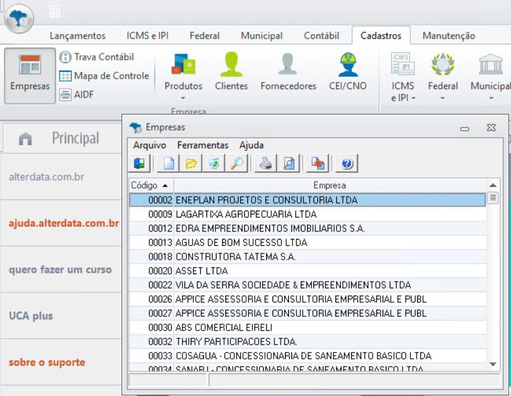The height and width of the screenshot is (396, 511).
Task: Minimize the Empresas window
Action: tap(464, 129)
